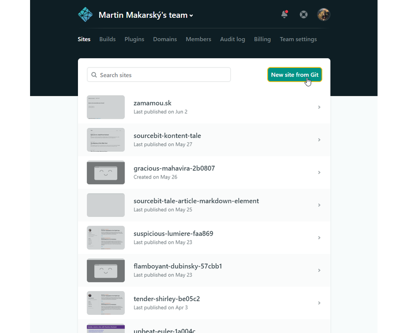This screenshot has width=408, height=333.
Task: Click 'Last published on Jun 2' text
Action: pos(160,112)
